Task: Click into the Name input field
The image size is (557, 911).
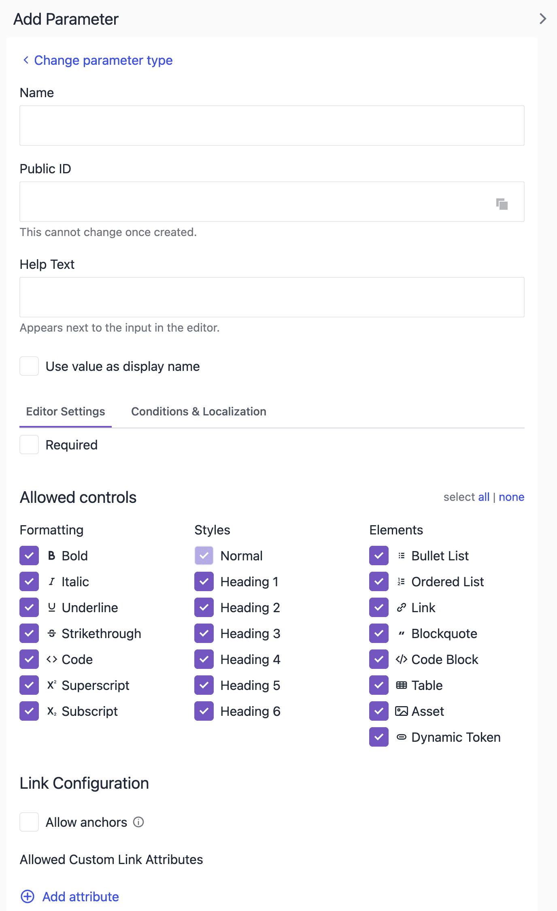Action: (272, 126)
